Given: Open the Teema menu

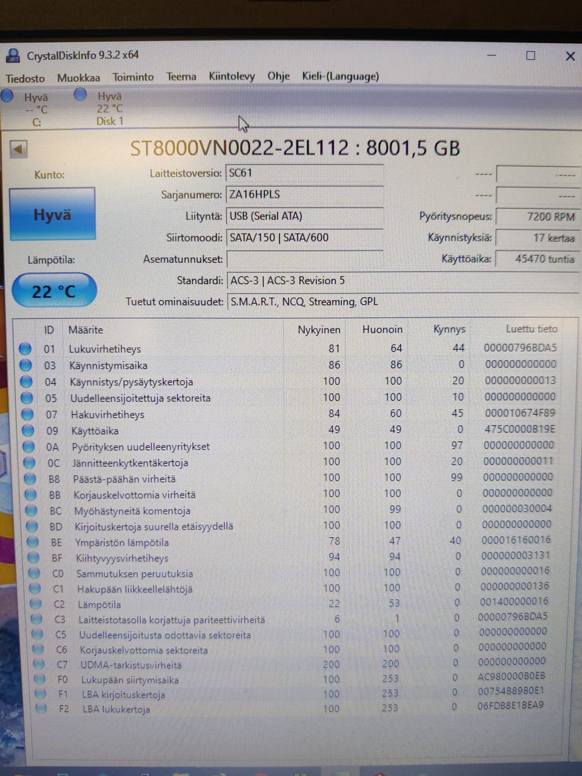Looking at the screenshot, I should (x=181, y=76).
